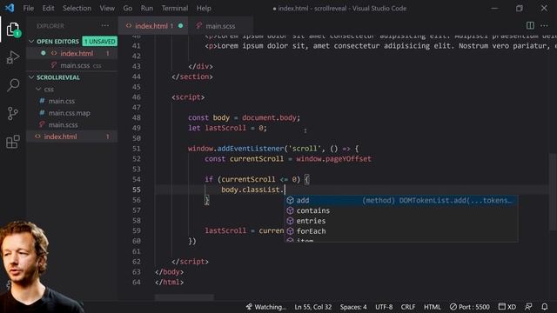Open the Run menu

pos(147,8)
